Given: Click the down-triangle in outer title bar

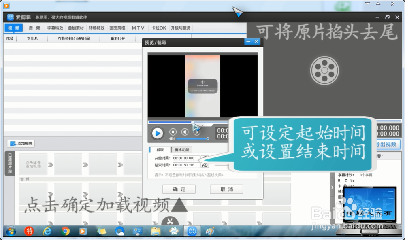Looking at the screenshot, I should pos(368,4).
